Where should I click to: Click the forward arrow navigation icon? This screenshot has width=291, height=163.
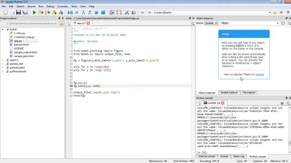tap(149, 13)
